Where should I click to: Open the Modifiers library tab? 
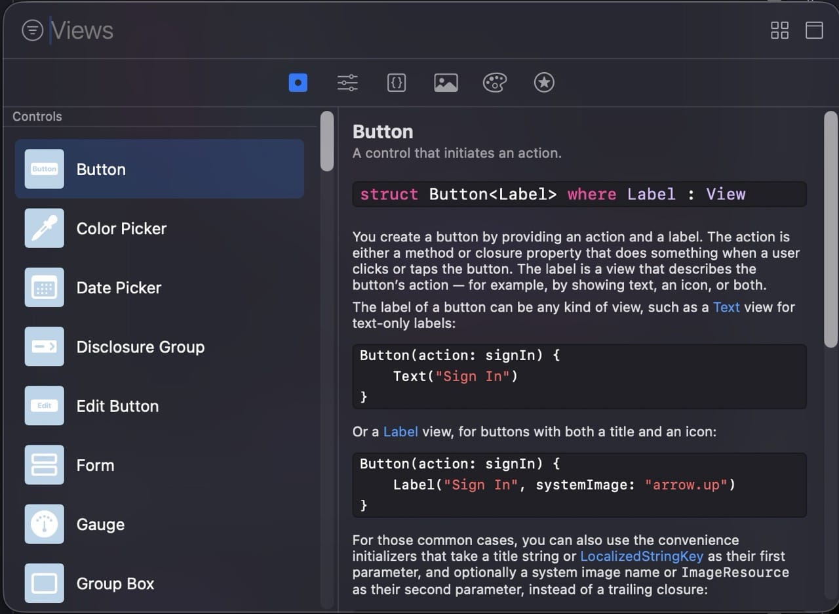tap(347, 83)
